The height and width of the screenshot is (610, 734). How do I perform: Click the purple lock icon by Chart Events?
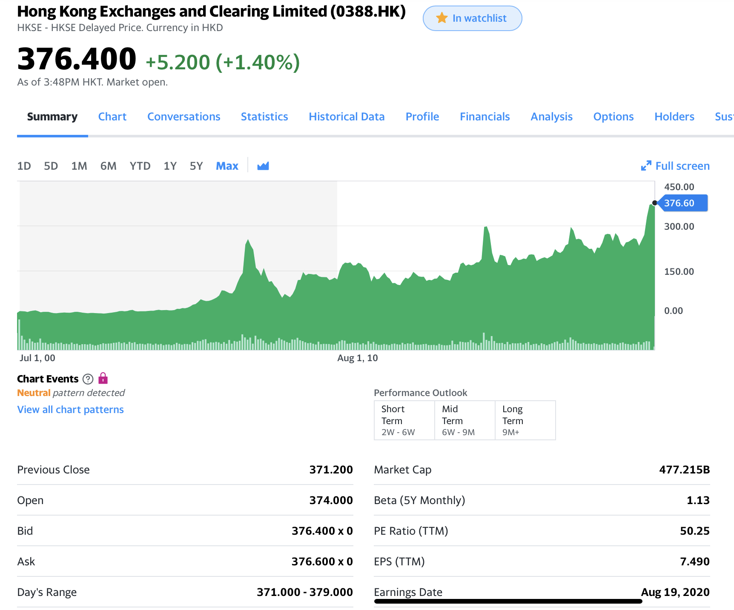tap(103, 378)
